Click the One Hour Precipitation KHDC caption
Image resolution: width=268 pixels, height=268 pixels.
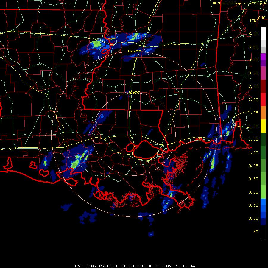pyautogui.click(x=135, y=266)
